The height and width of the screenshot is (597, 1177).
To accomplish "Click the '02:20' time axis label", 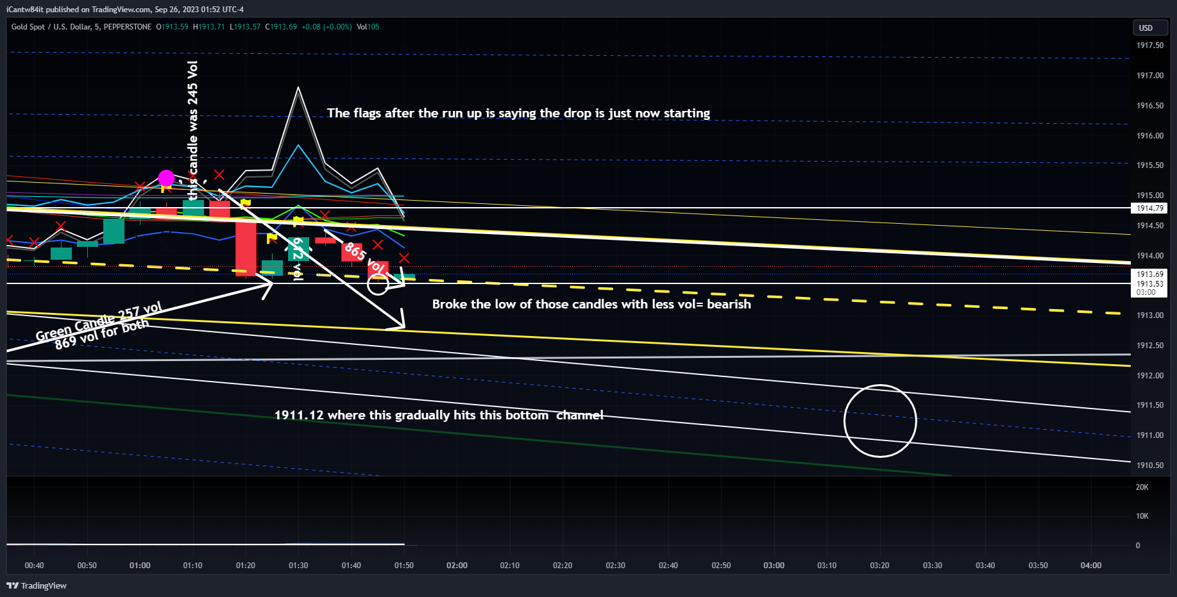I will 563,566.
